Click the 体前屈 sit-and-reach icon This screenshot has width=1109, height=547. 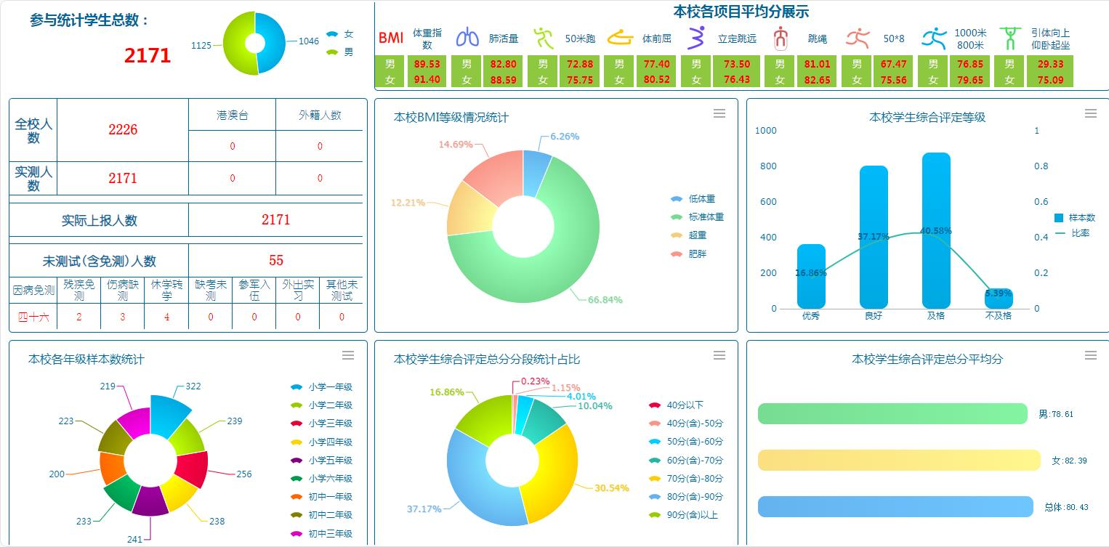(620, 38)
